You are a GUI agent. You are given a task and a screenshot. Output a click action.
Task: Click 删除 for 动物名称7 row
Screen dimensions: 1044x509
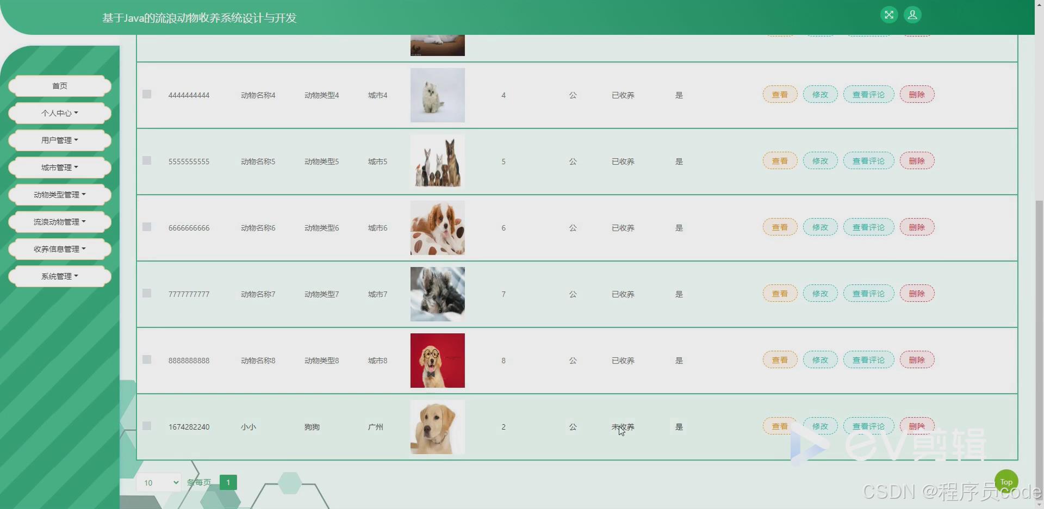click(x=917, y=294)
